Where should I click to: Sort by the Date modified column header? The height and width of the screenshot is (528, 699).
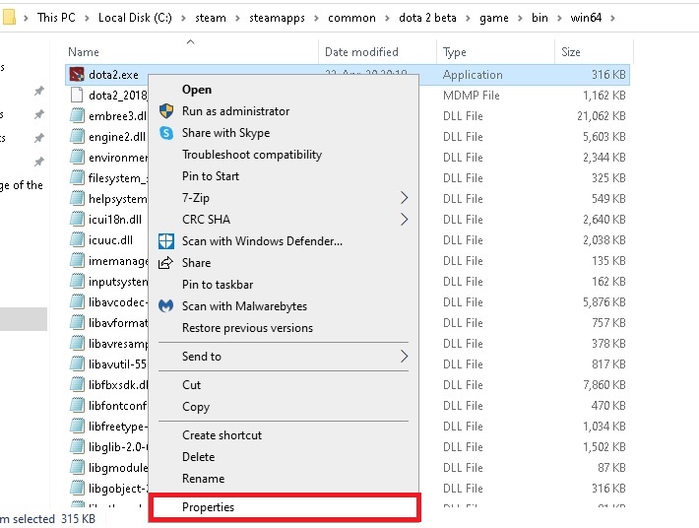pyautogui.click(x=378, y=52)
